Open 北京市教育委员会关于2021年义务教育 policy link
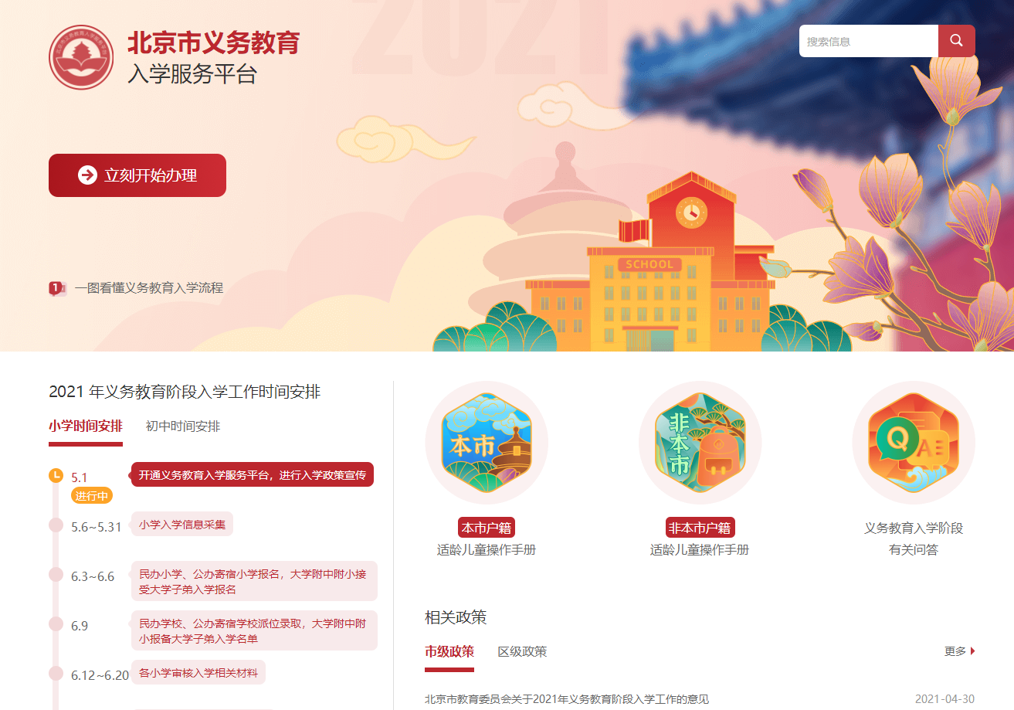This screenshot has height=710, width=1014. click(567, 699)
